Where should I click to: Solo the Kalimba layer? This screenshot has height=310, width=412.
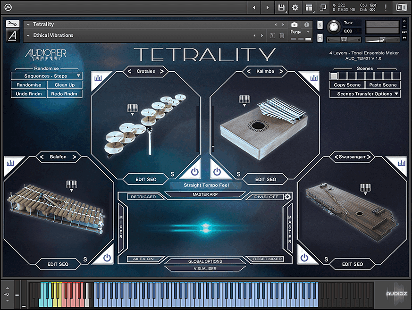[239, 174]
